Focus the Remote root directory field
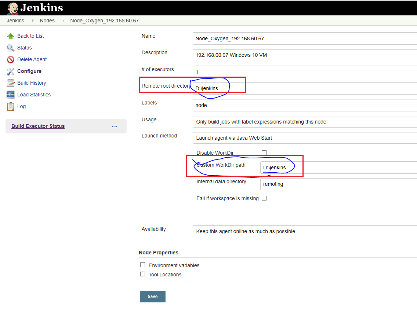Screen dimensions: 417x309 305,88
